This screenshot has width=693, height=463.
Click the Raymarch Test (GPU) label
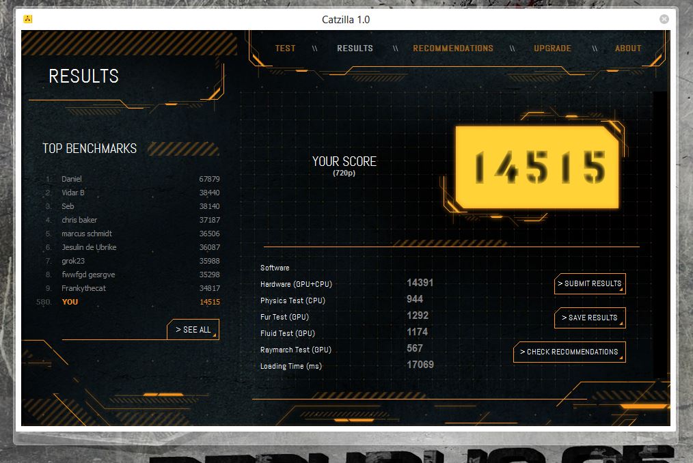296,350
